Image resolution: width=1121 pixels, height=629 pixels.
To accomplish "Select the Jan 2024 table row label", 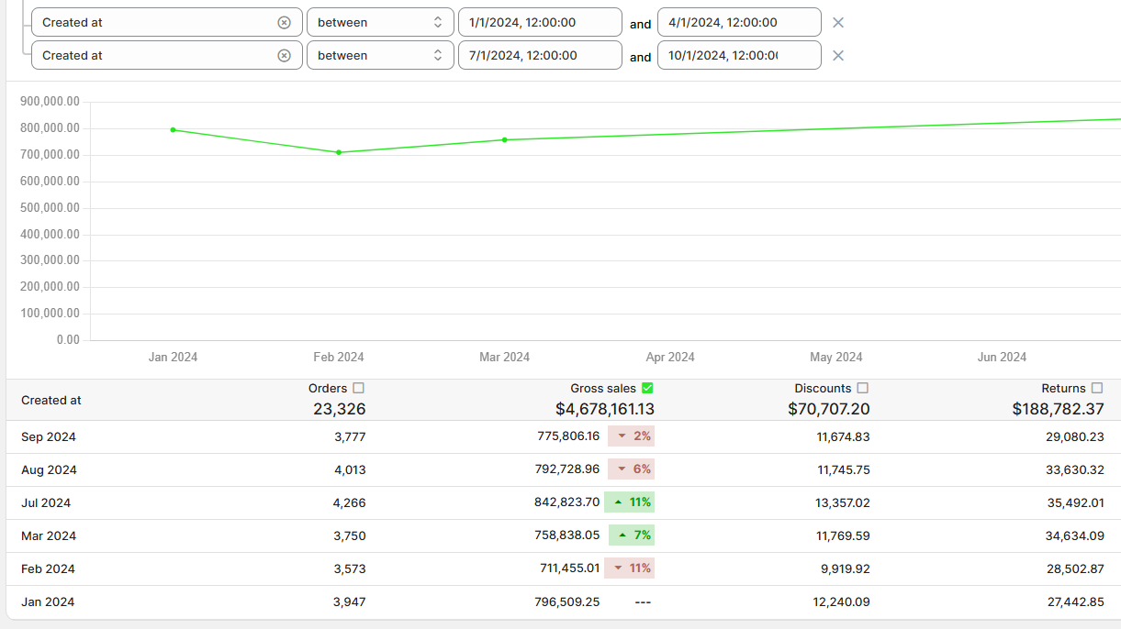I will point(48,602).
